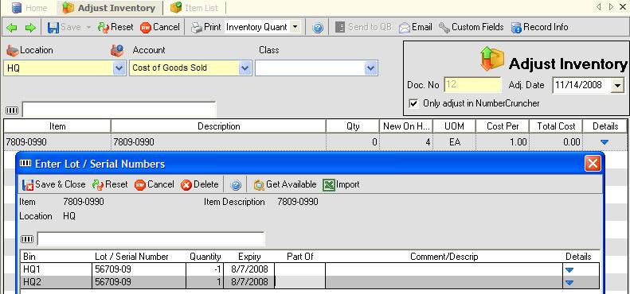Click the Doc. No field showing 12
The image size is (630, 294).
click(472, 85)
